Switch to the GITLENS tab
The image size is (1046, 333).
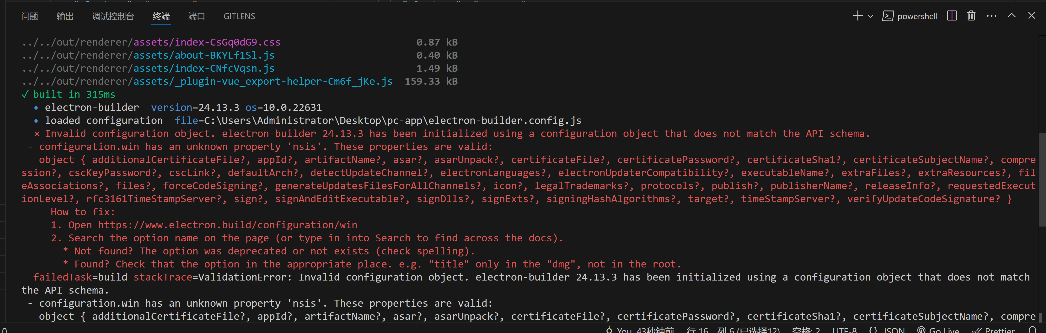[x=239, y=16]
